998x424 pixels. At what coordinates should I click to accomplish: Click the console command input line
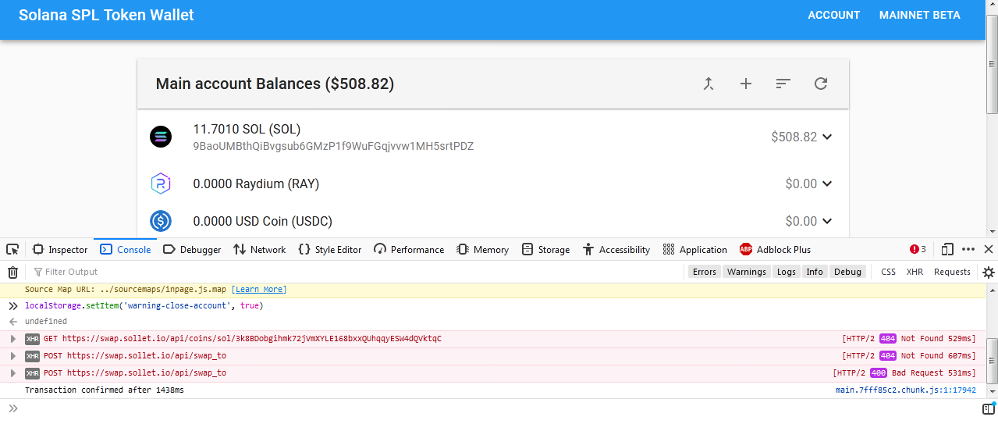(499, 408)
